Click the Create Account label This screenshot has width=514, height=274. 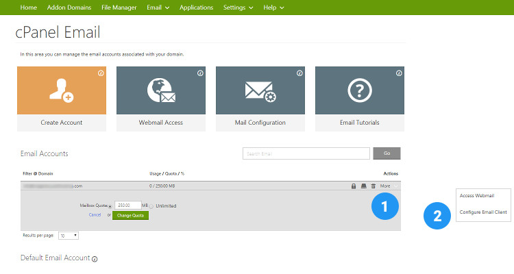tap(62, 123)
